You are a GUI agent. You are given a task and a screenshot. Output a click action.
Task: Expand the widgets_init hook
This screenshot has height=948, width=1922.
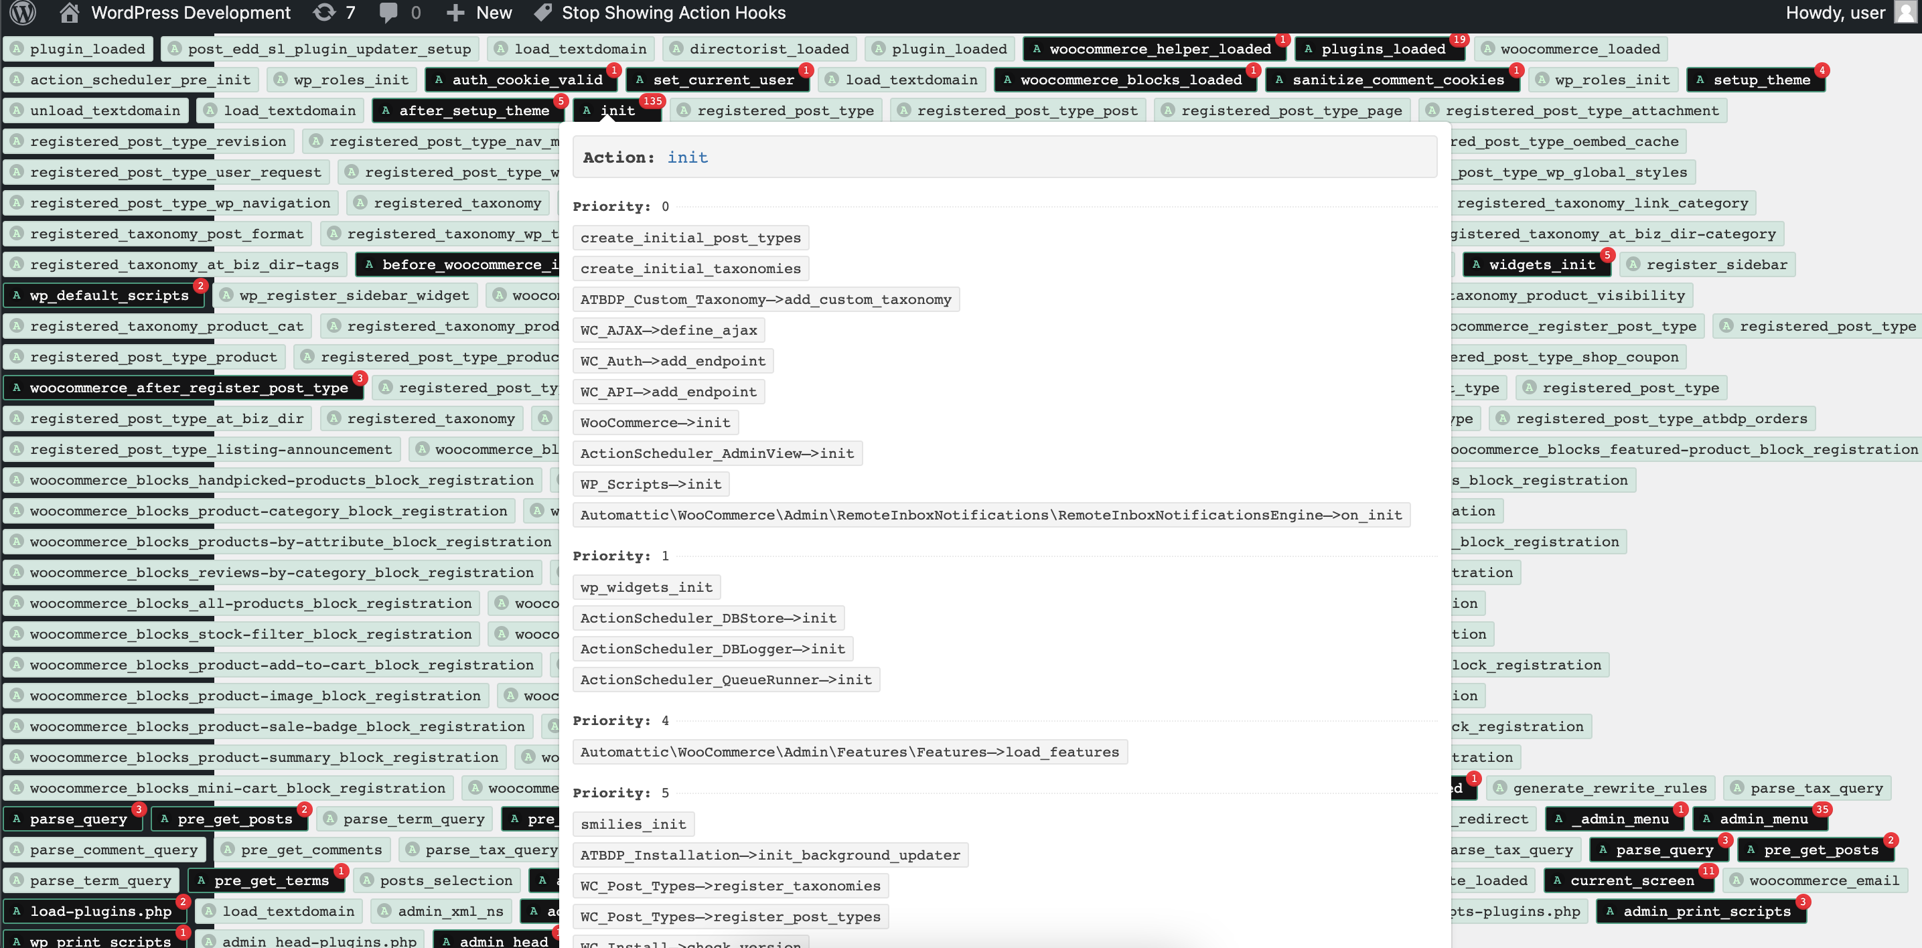(x=1536, y=264)
